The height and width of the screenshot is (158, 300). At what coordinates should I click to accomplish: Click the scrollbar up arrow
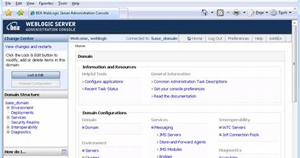click(x=294, y=23)
